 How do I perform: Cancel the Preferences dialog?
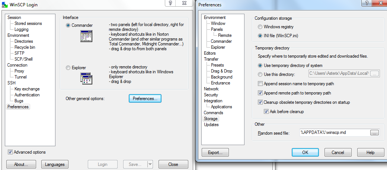338,153
